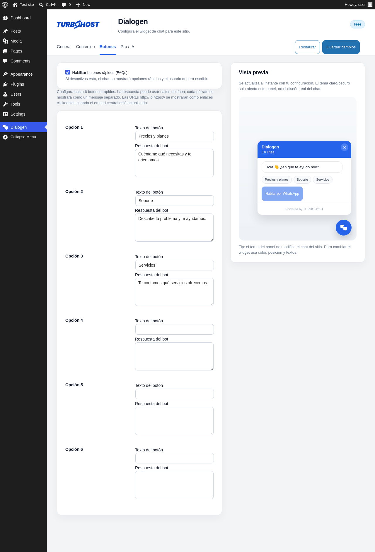The height and width of the screenshot is (552, 375).
Task: Focus the empty Opción 4 button text field
Action: 175,329
